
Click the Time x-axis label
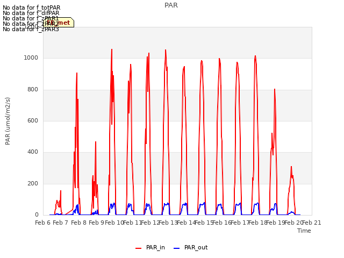click(304, 231)
